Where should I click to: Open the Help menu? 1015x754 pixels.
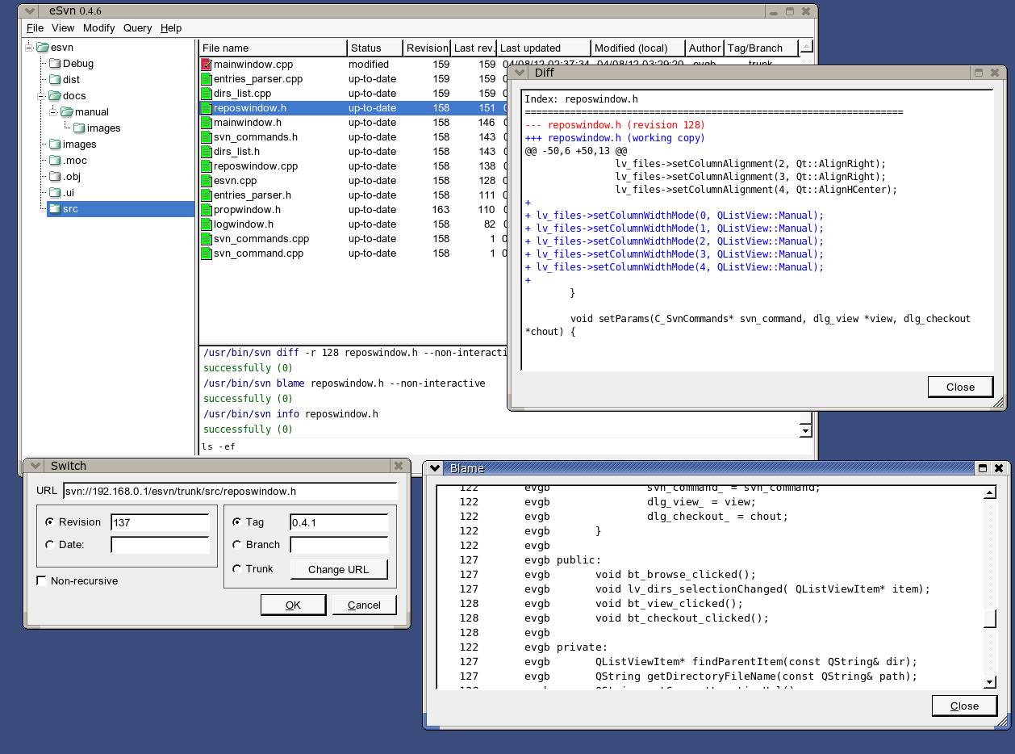point(171,27)
